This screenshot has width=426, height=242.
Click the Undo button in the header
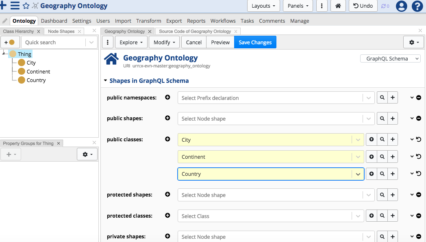363,6
